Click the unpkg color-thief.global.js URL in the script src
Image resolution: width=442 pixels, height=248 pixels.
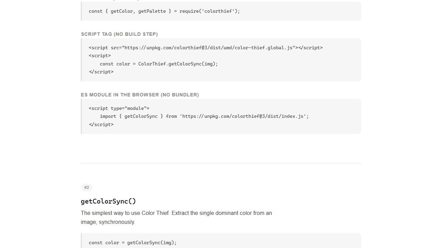(x=210, y=48)
